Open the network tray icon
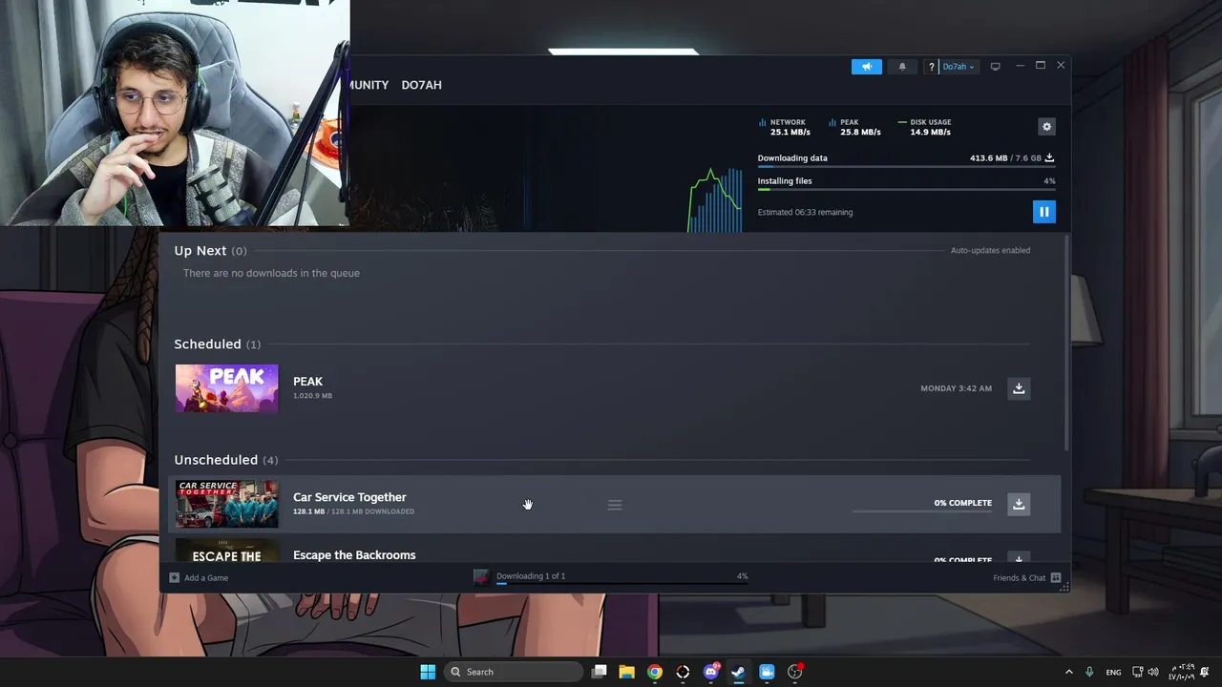The image size is (1222, 687). [1138, 672]
